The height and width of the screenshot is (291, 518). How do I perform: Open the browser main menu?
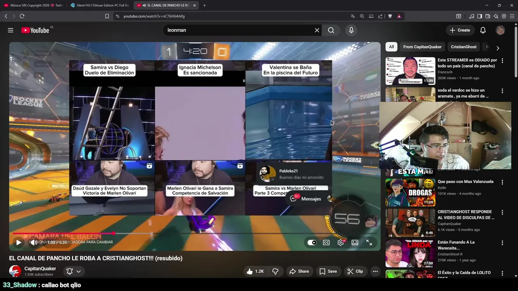coord(512,16)
